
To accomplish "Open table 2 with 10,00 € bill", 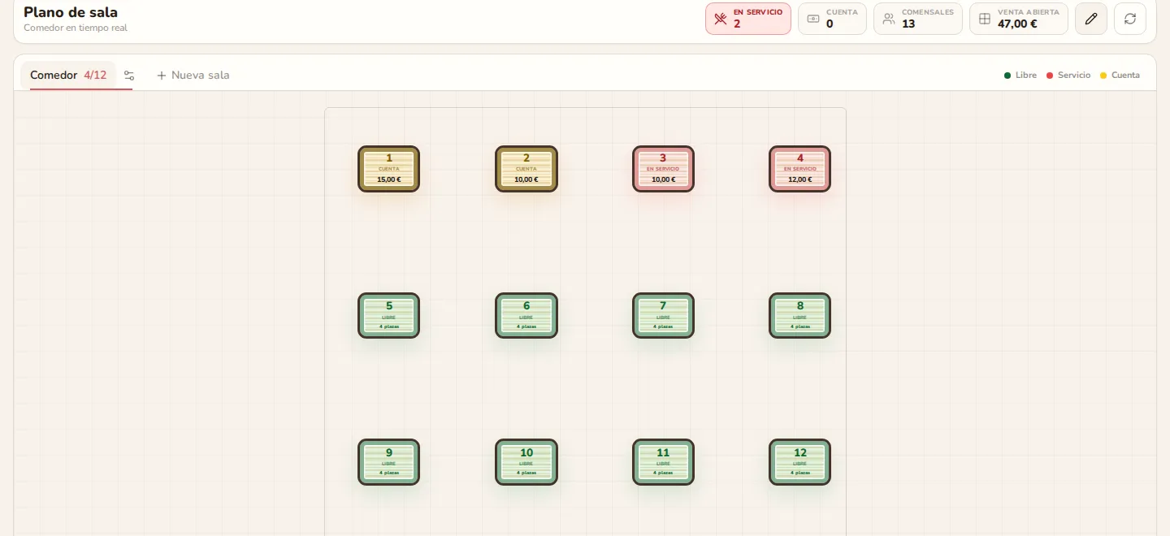I will [x=526, y=169].
